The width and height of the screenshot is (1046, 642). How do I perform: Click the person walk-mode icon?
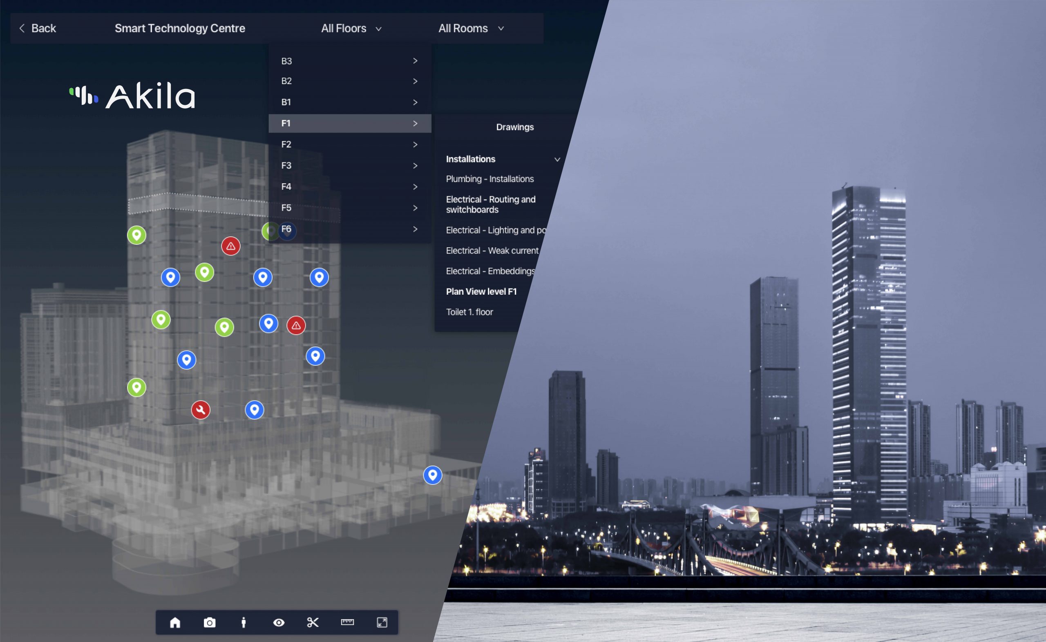coord(244,622)
